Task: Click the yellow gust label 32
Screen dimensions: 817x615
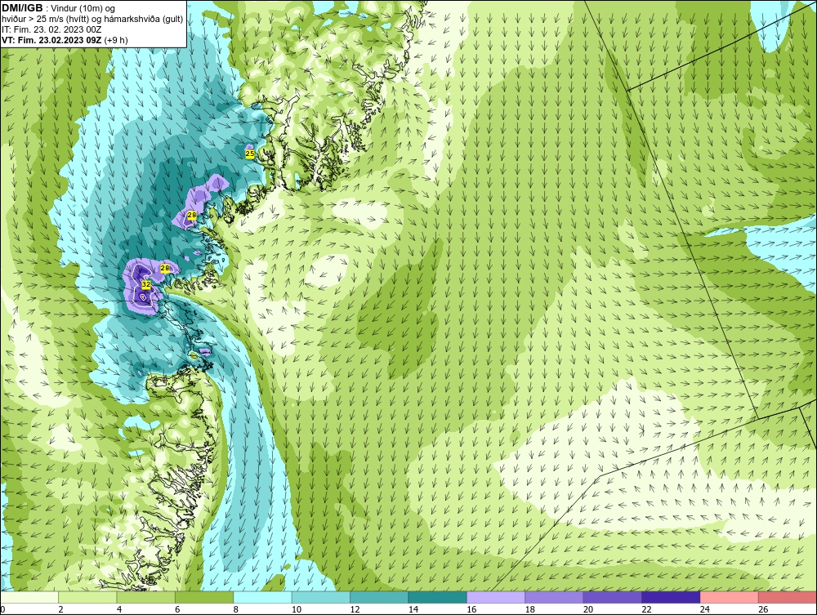Action: [x=146, y=284]
